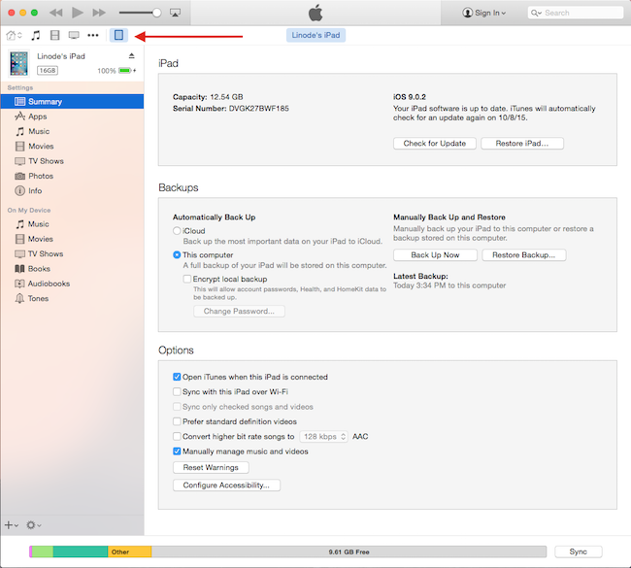This screenshot has width=631, height=568.
Task: Open the Music library icon in toolbar
Action: [36, 35]
